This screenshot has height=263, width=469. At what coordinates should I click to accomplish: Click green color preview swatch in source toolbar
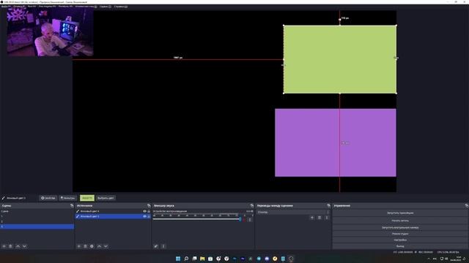coord(87,198)
